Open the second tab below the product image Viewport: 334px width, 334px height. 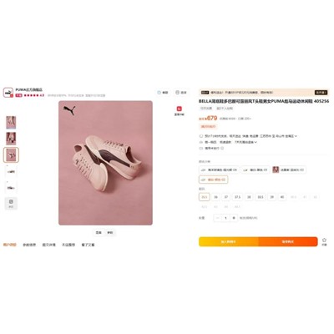click(29, 245)
